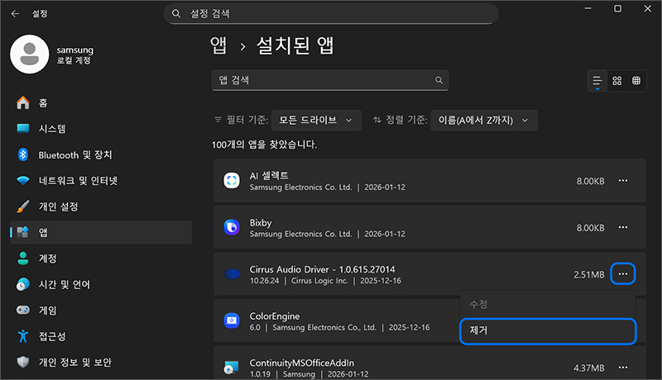Open more options for Bixby

click(623, 227)
